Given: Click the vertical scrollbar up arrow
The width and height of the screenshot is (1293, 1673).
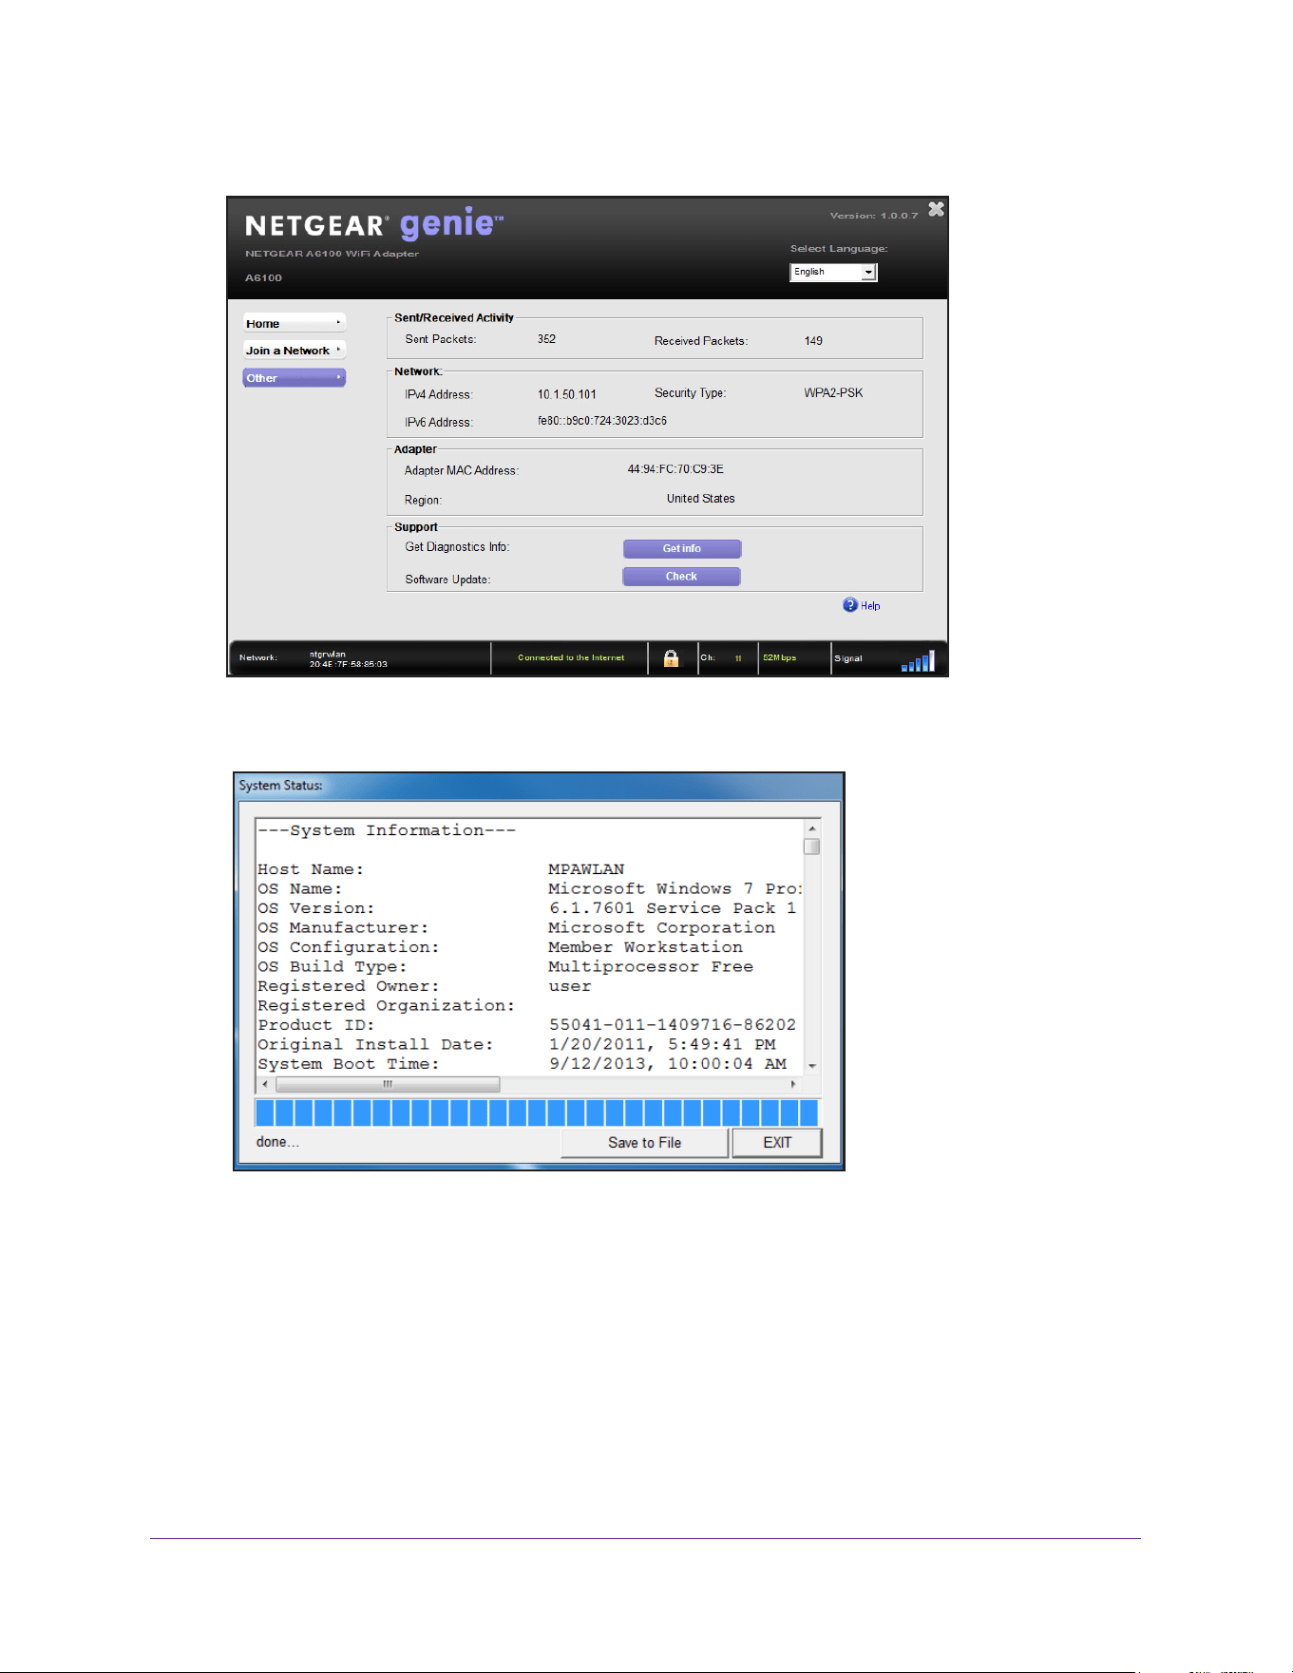Looking at the screenshot, I should 812,829.
